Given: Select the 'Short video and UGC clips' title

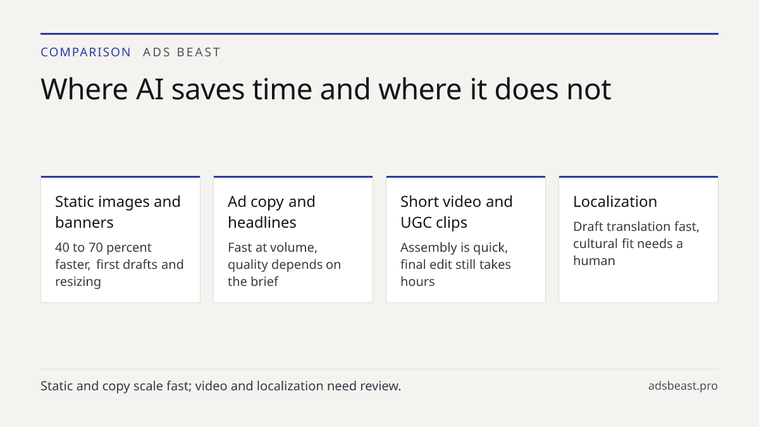Looking at the screenshot, I should click(x=456, y=212).
